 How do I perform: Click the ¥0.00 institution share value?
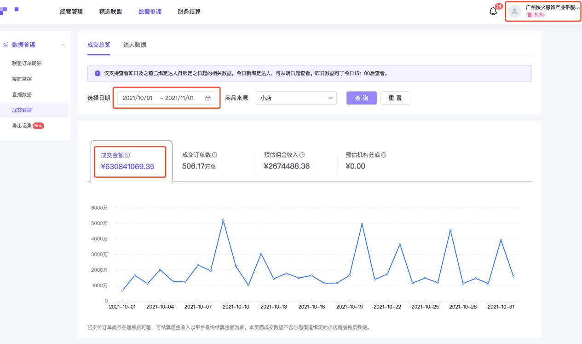tap(355, 166)
